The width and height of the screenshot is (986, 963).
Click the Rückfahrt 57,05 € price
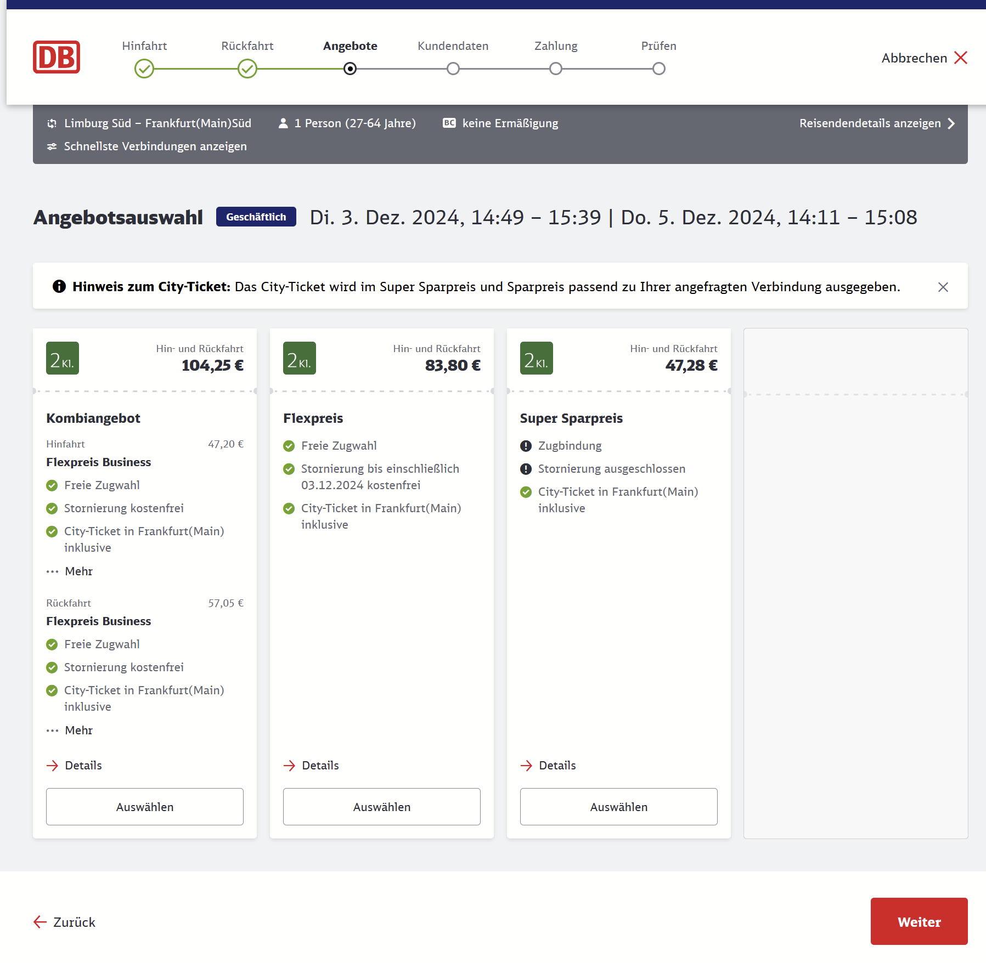click(x=226, y=603)
